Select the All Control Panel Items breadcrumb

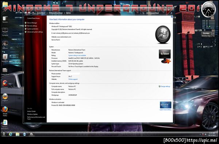coord(55,13)
